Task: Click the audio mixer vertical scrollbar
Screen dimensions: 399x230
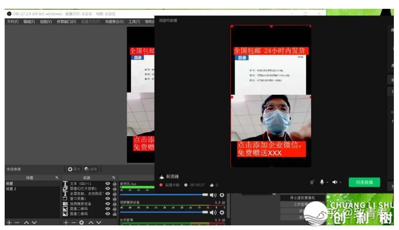Action: point(228,206)
